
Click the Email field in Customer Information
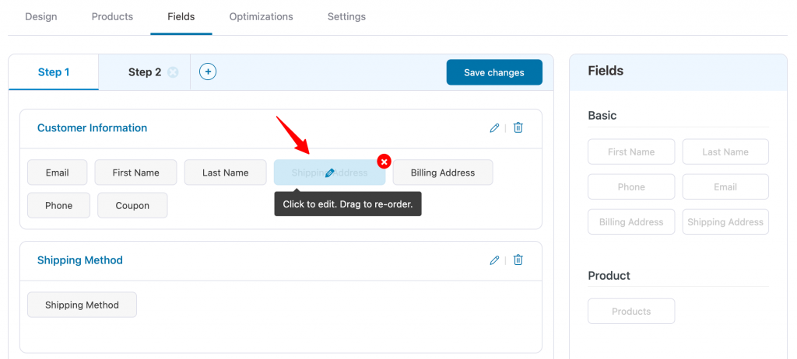point(58,173)
